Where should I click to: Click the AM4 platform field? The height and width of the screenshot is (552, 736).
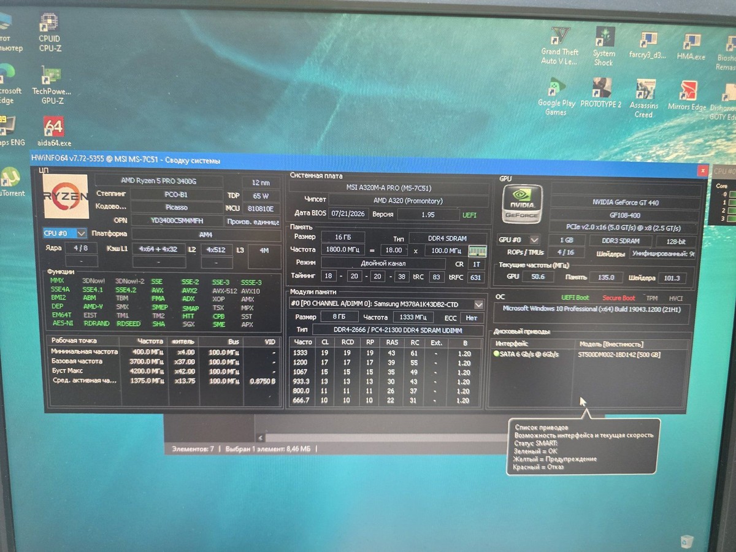tap(205, 234)
